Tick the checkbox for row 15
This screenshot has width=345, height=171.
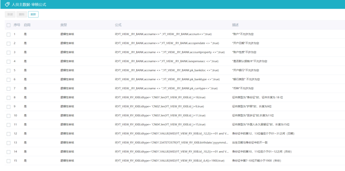click(x=8, y=160)
